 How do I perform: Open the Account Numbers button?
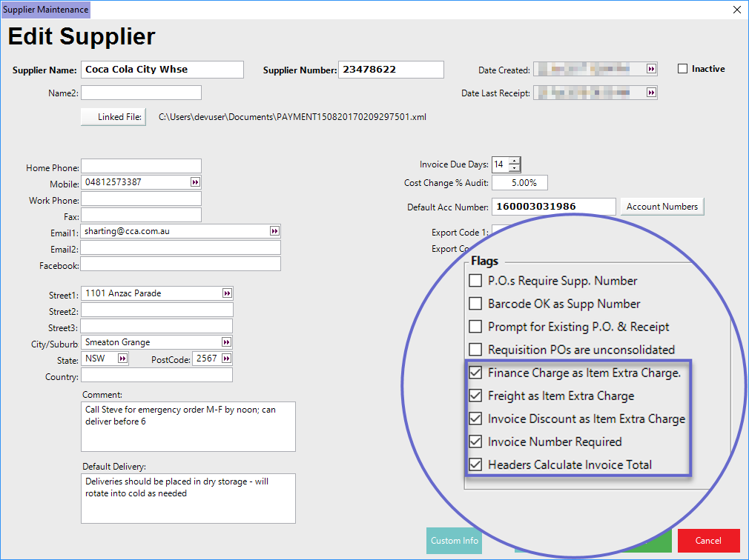coord(661,207)
